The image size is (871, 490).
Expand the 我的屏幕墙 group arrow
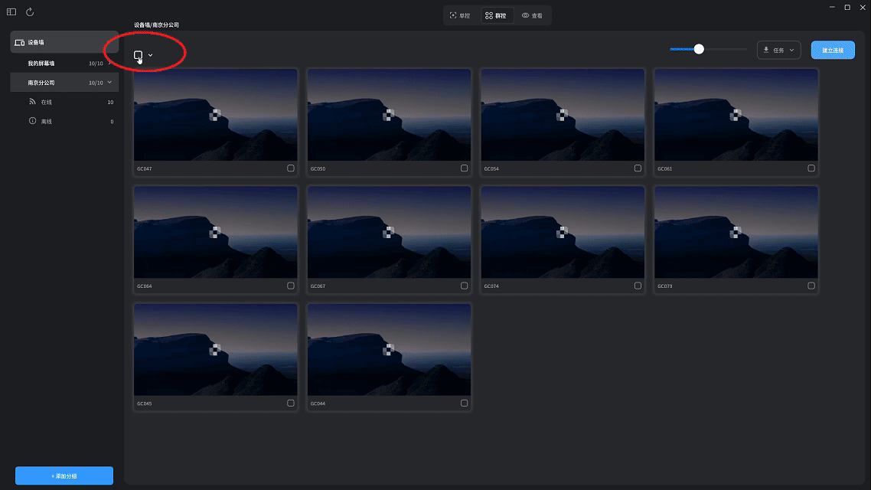point(109,64)
